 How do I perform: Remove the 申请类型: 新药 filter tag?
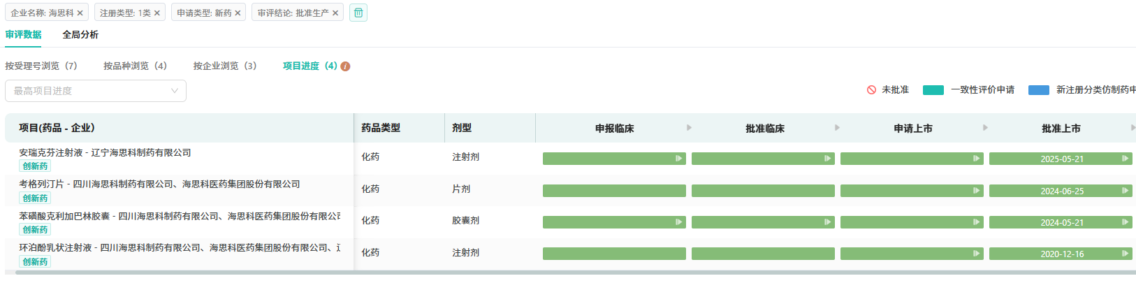(x=238, y=13)
